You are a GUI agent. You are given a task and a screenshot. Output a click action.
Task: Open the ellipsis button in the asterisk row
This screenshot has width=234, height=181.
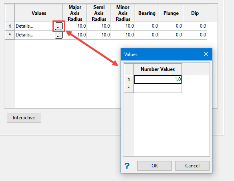point(58,35)
